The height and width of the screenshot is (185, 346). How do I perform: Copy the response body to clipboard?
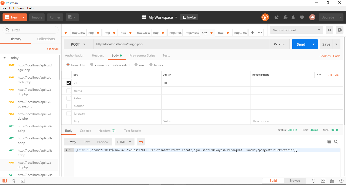(x=329, y=142)
